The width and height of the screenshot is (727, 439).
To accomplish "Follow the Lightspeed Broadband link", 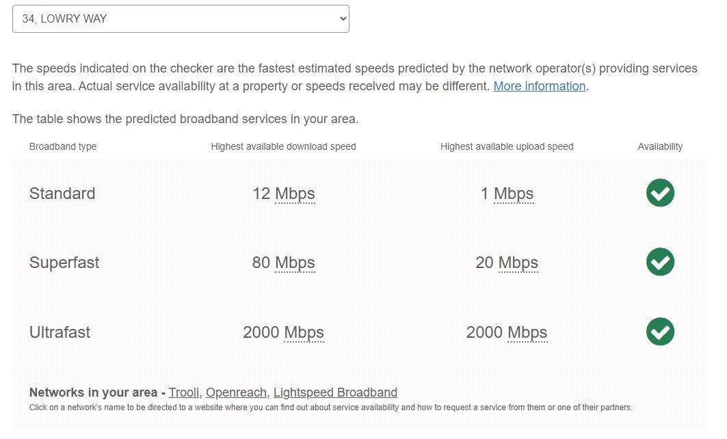I will [335, 393].
